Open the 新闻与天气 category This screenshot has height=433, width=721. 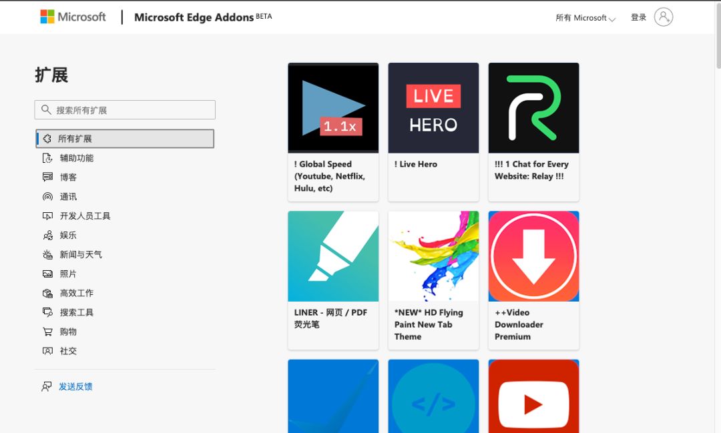pos(81,255)
